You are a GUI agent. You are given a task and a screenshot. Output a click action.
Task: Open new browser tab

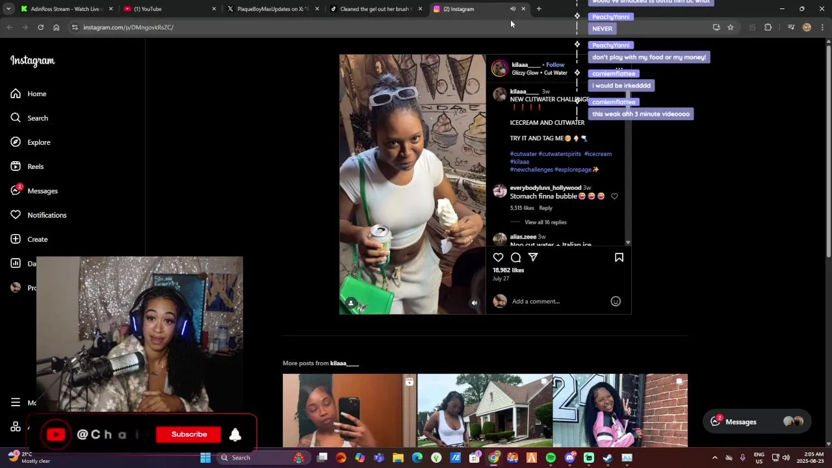(x=539, y=8)
